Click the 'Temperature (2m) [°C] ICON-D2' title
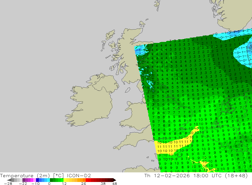 [x=45, y=175]
